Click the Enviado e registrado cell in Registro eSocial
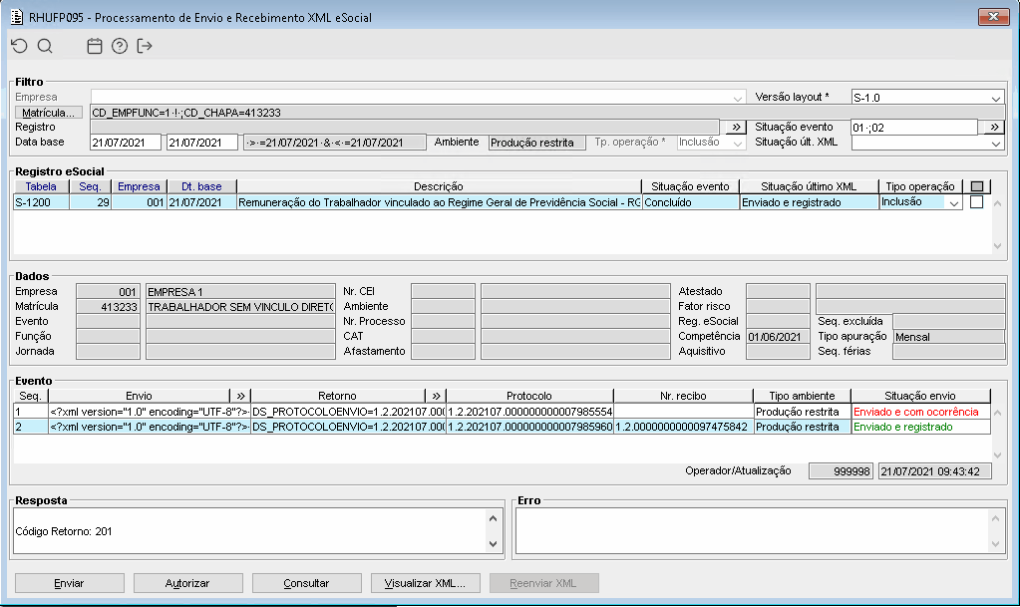 point(809,202)
